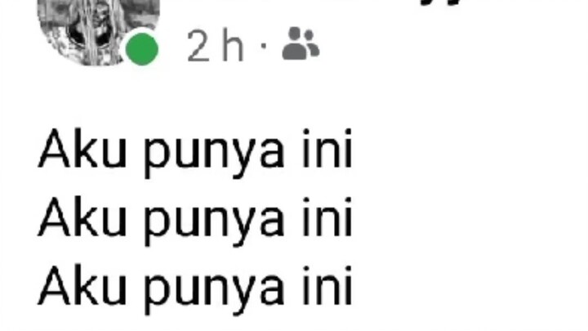Click the word "ini" in the last line
Viewport: 588px width, 331px height.
[327, 285]
